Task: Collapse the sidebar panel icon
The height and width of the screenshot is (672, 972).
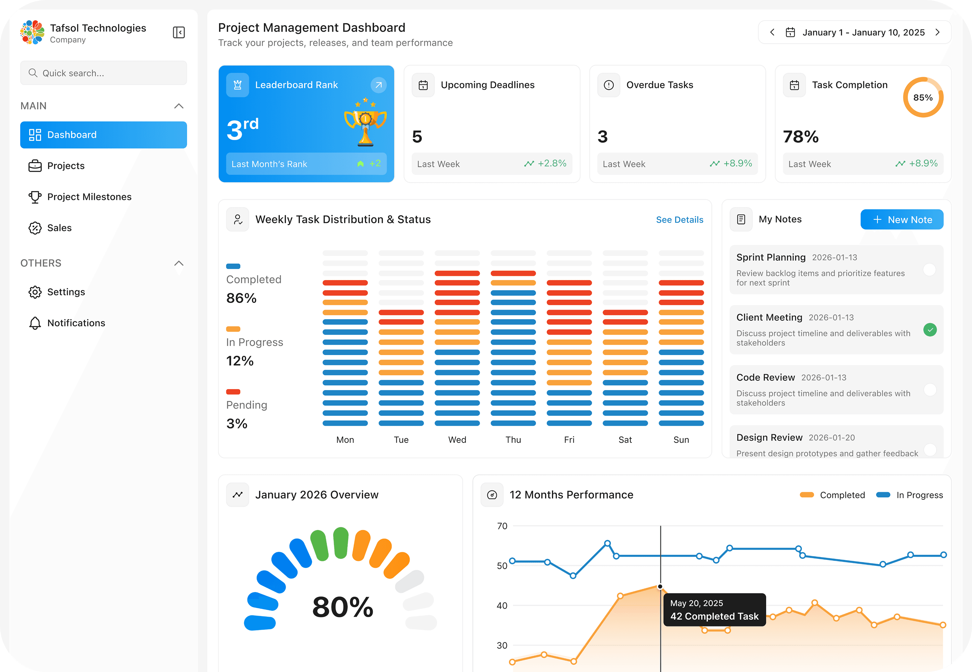Action: tap(178, 32)
